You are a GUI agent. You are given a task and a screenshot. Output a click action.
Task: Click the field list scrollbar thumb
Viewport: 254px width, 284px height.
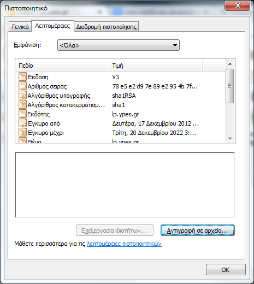point(230,86)
